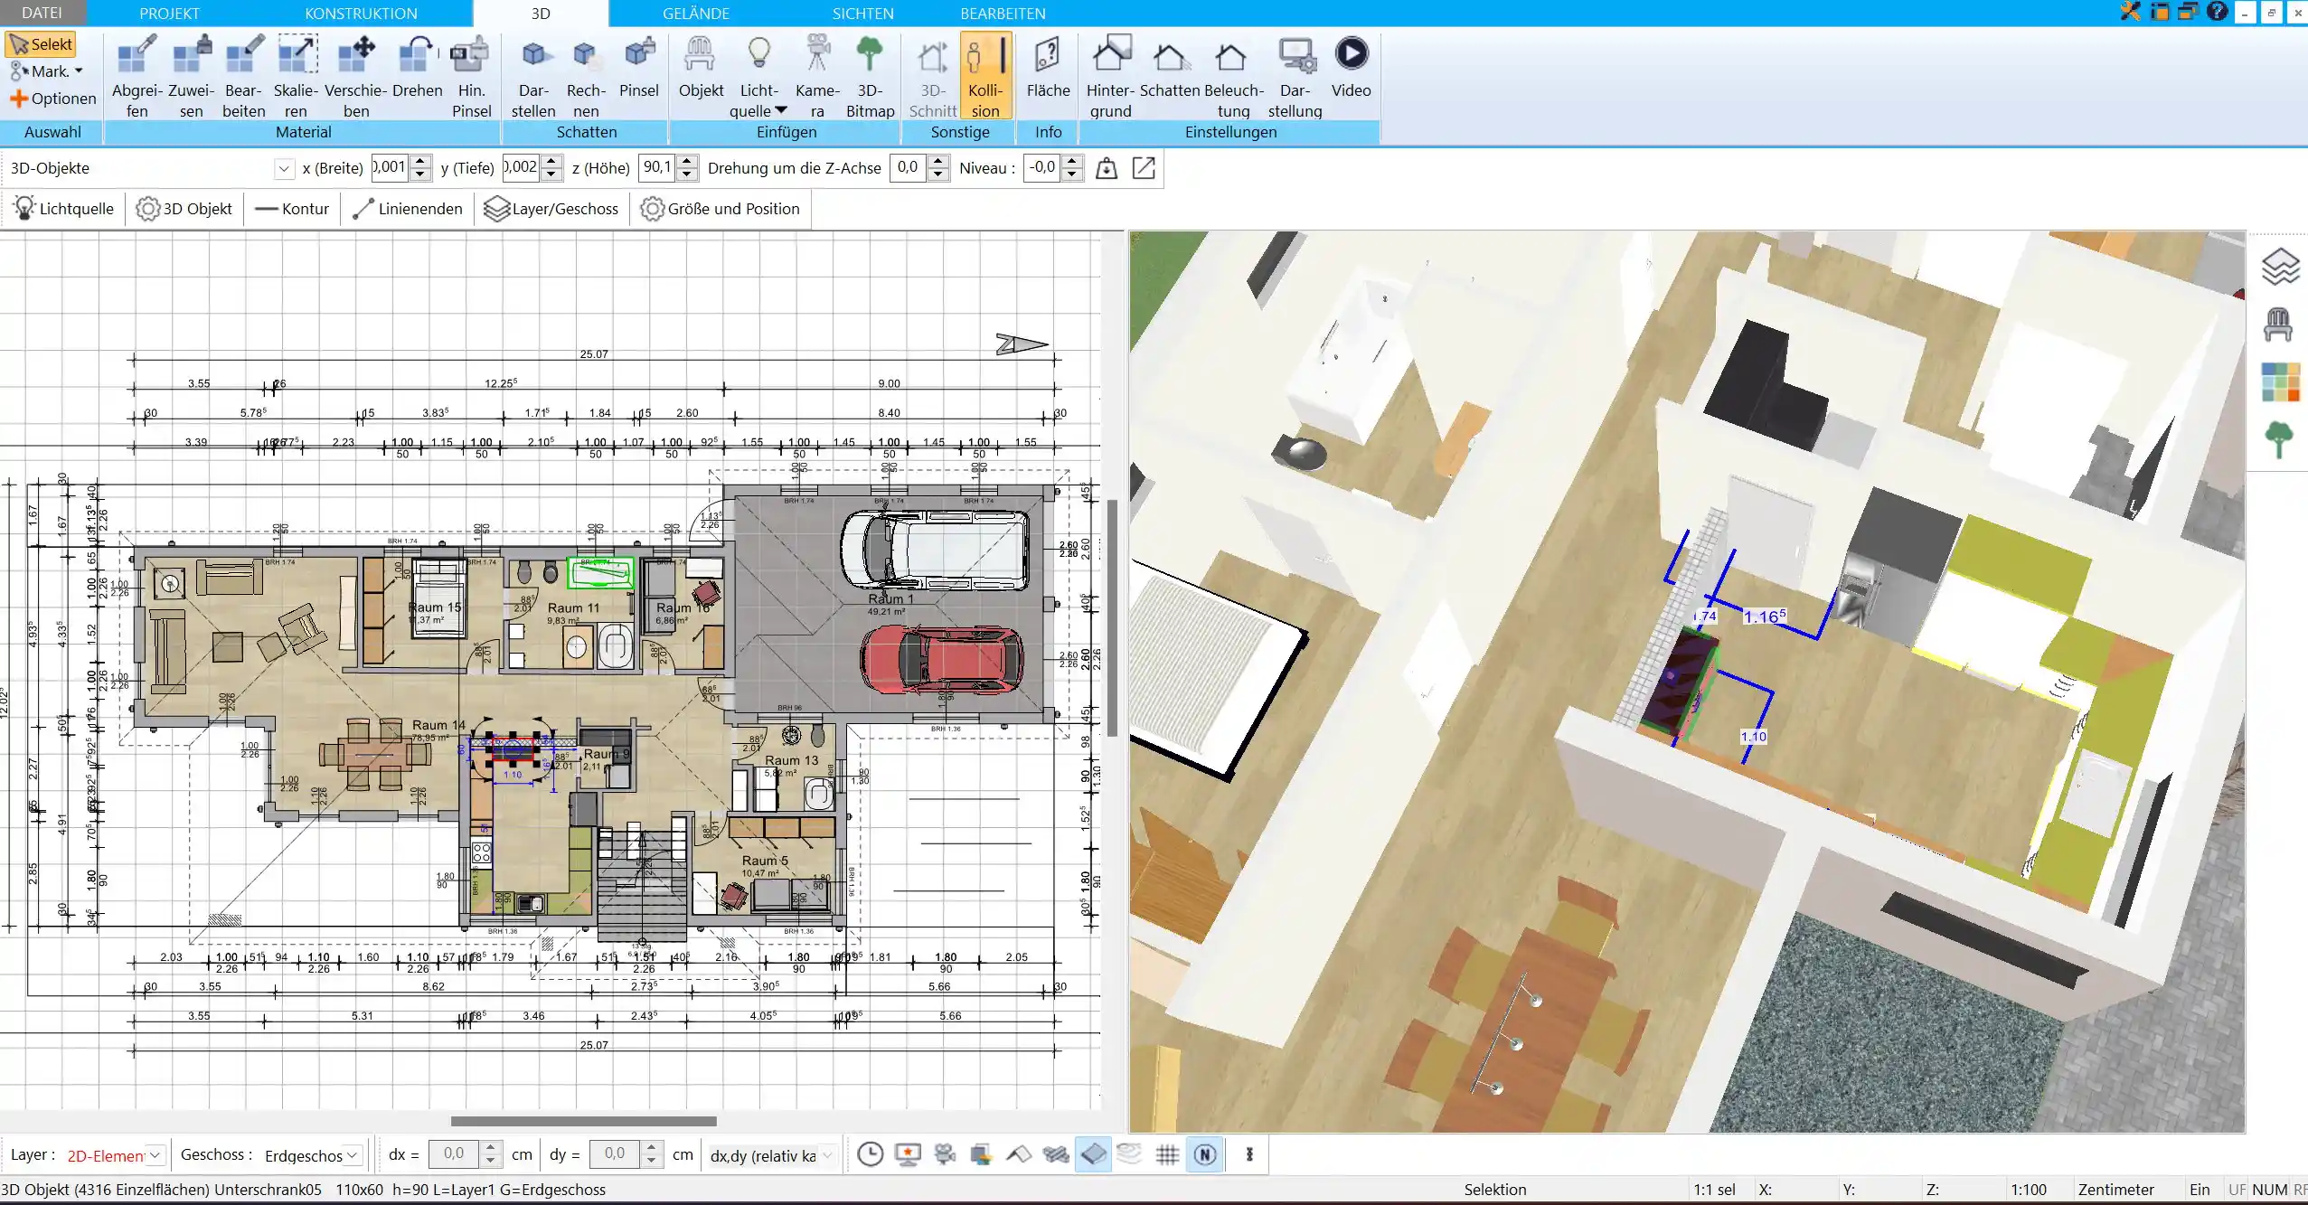Click the Drehung um die Z-Achse field

coord(908,168)
